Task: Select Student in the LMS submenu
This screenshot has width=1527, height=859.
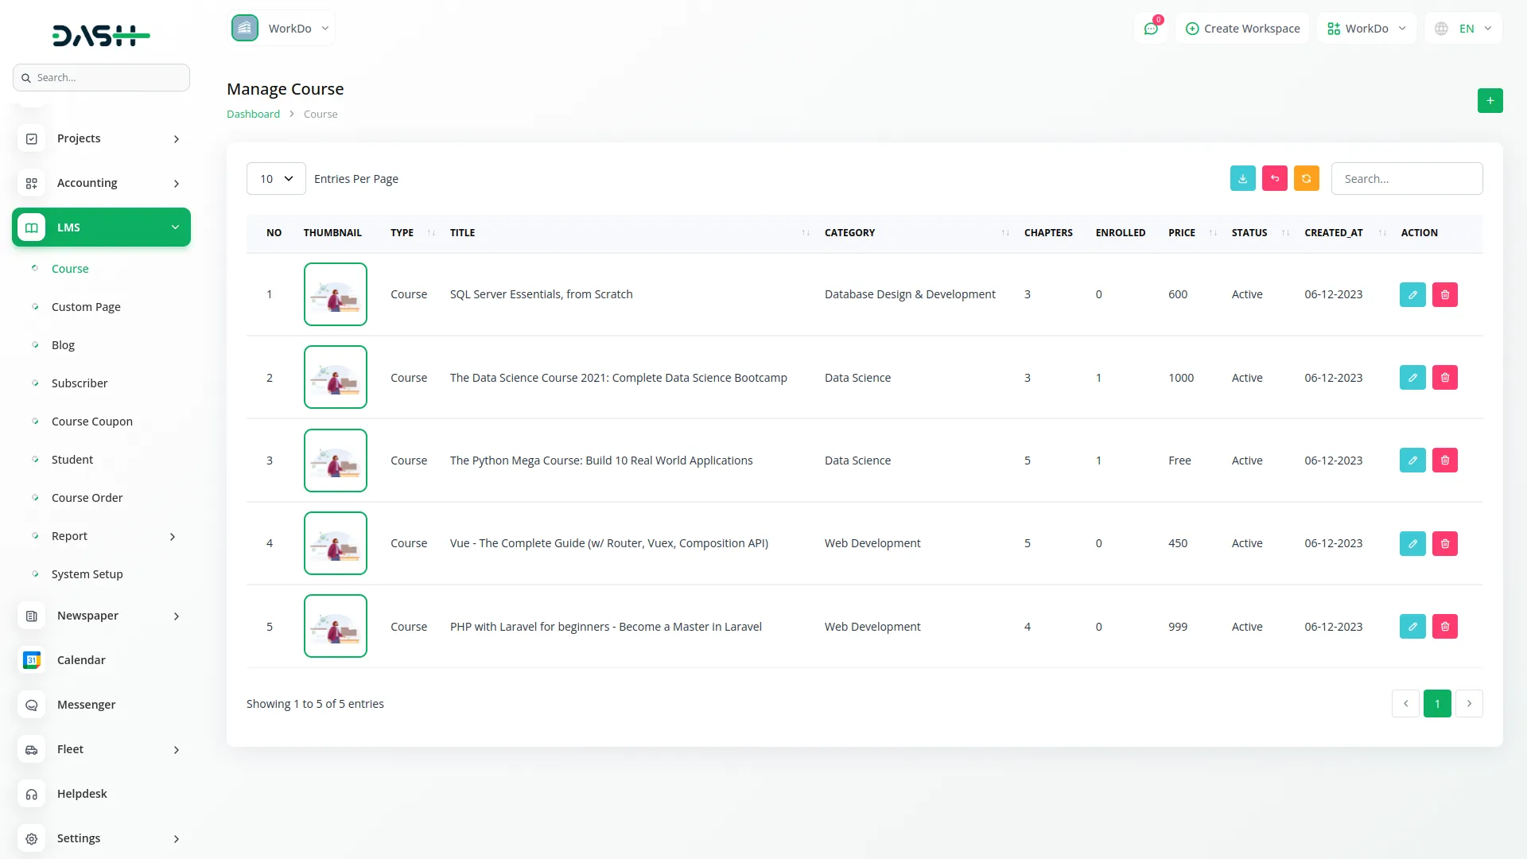Action: (x=72, y=460)
